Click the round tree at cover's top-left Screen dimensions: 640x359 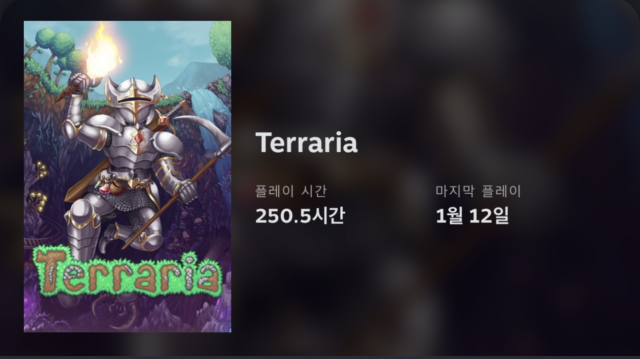pos(62,45)
